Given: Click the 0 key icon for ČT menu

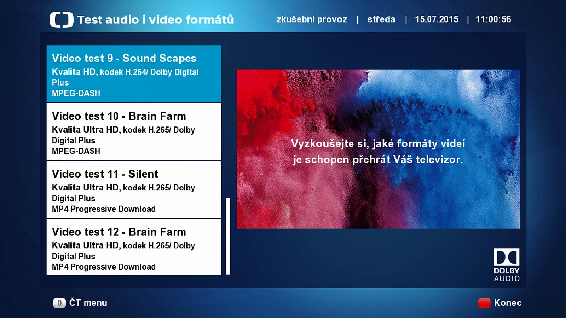Looking at the screenshot, I should click(x=59, y=303).
